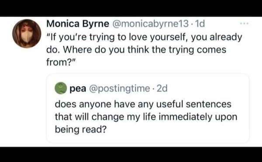The height and width of the screenshot is (162, 262).
Task: Open tweet text starting "If you're trying"
Action: (x=144, y=50)
